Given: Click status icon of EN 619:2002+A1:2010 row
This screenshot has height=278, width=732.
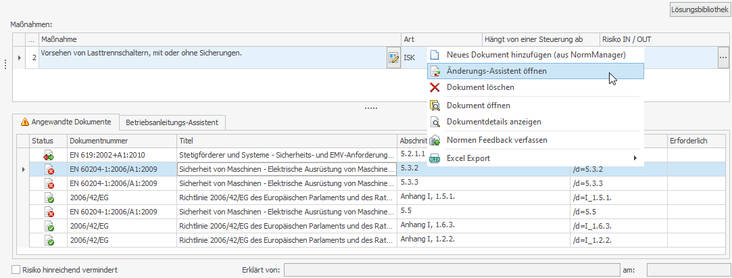Looking at the screenshot, I should coord(49,155).
